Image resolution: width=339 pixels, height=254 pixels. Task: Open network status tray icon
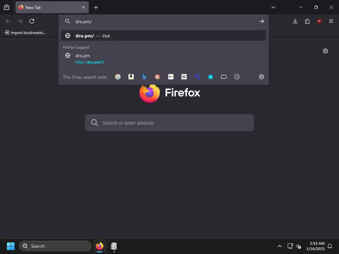click(290, 246)
